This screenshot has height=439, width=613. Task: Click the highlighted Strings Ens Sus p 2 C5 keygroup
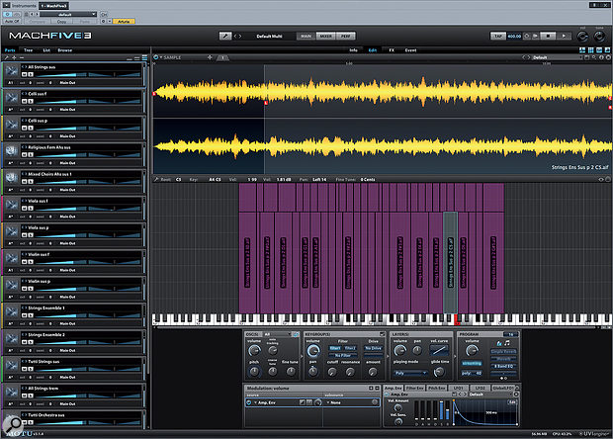tap(450, 262)
